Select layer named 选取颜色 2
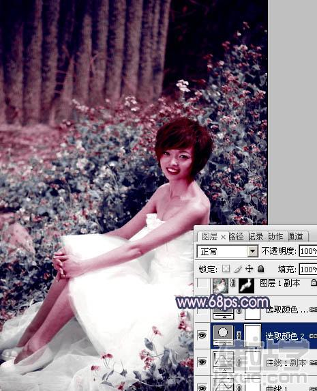Image resolution: width=317 pixels, height=391 pixels. pyautogui.click(x=284, y=336)
